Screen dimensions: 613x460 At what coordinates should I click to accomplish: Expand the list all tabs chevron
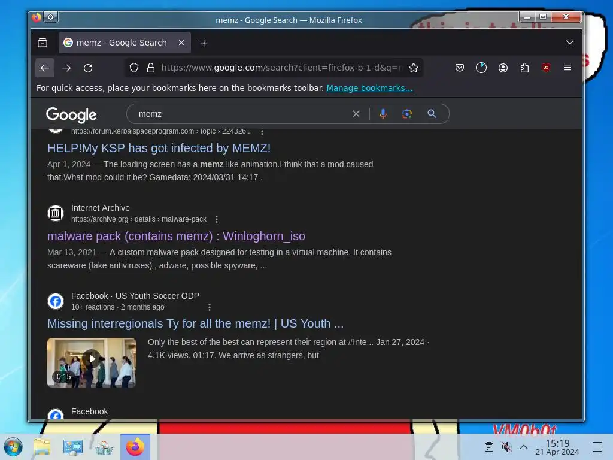[x=570, y=43]
